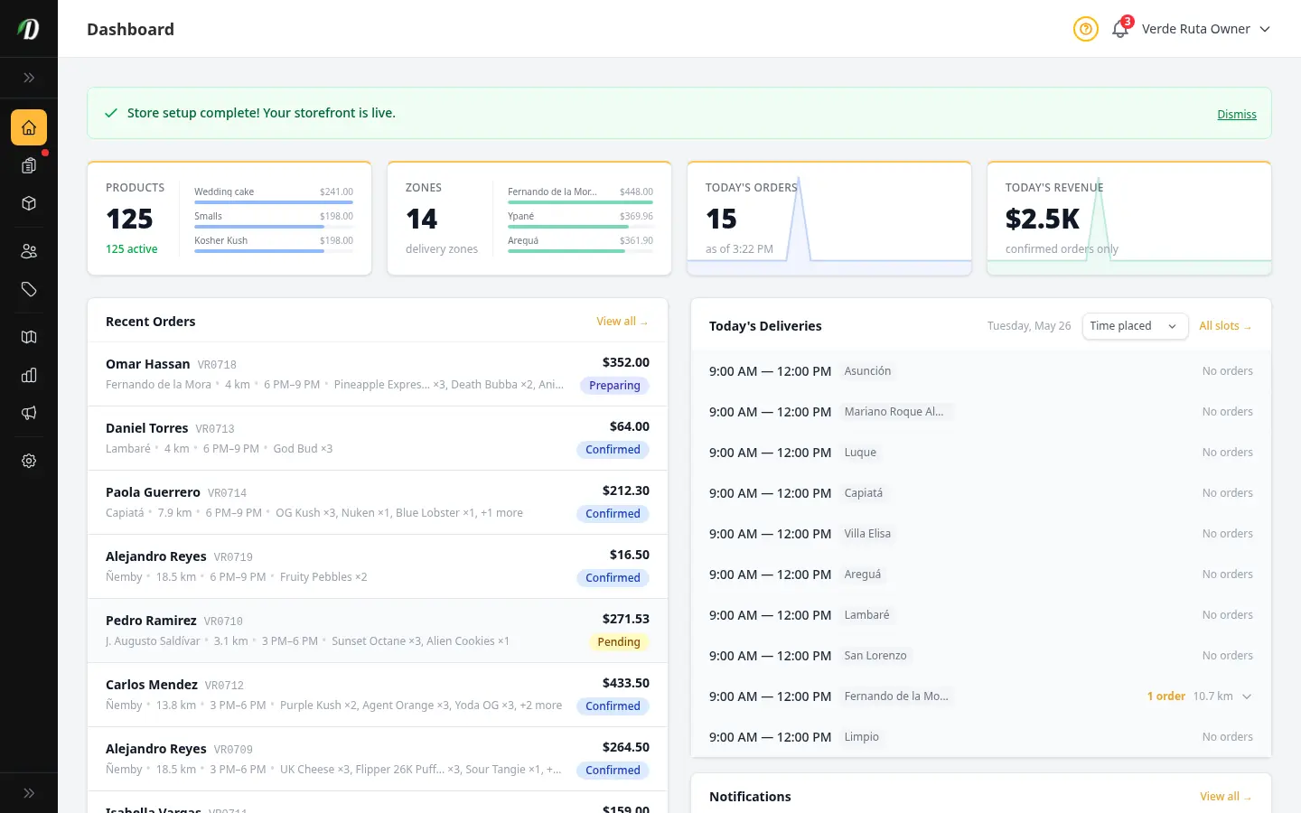Open the Home dashboard sidebar icon

click(x=29, y=127)
